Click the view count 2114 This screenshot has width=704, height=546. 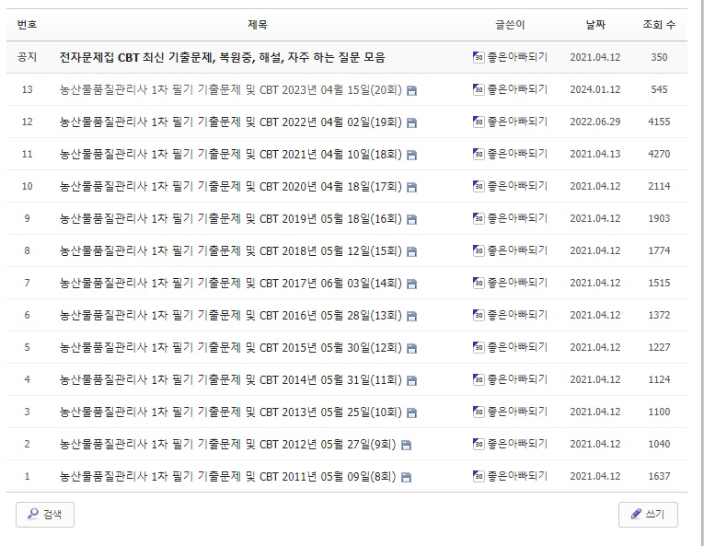tap(659, 186)
